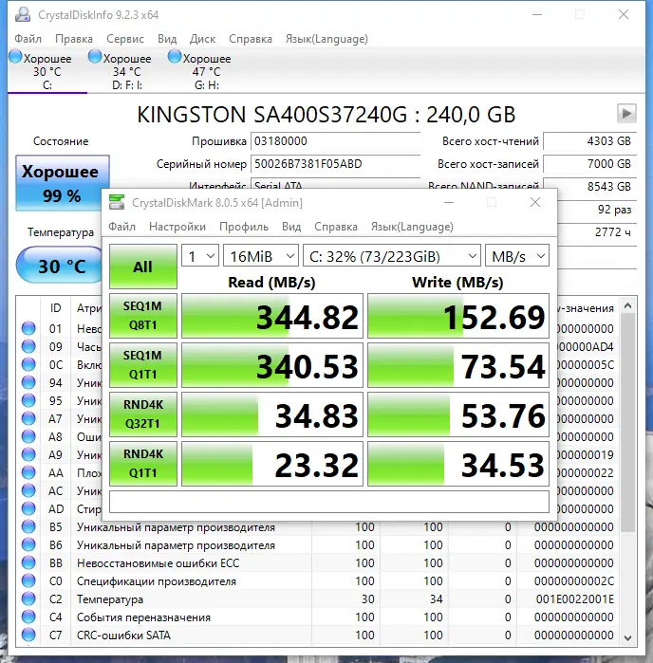Click the CrystalDiskMark title bar app icon
The height and width of the screenshot is (663, 653).
coord(117,202)
